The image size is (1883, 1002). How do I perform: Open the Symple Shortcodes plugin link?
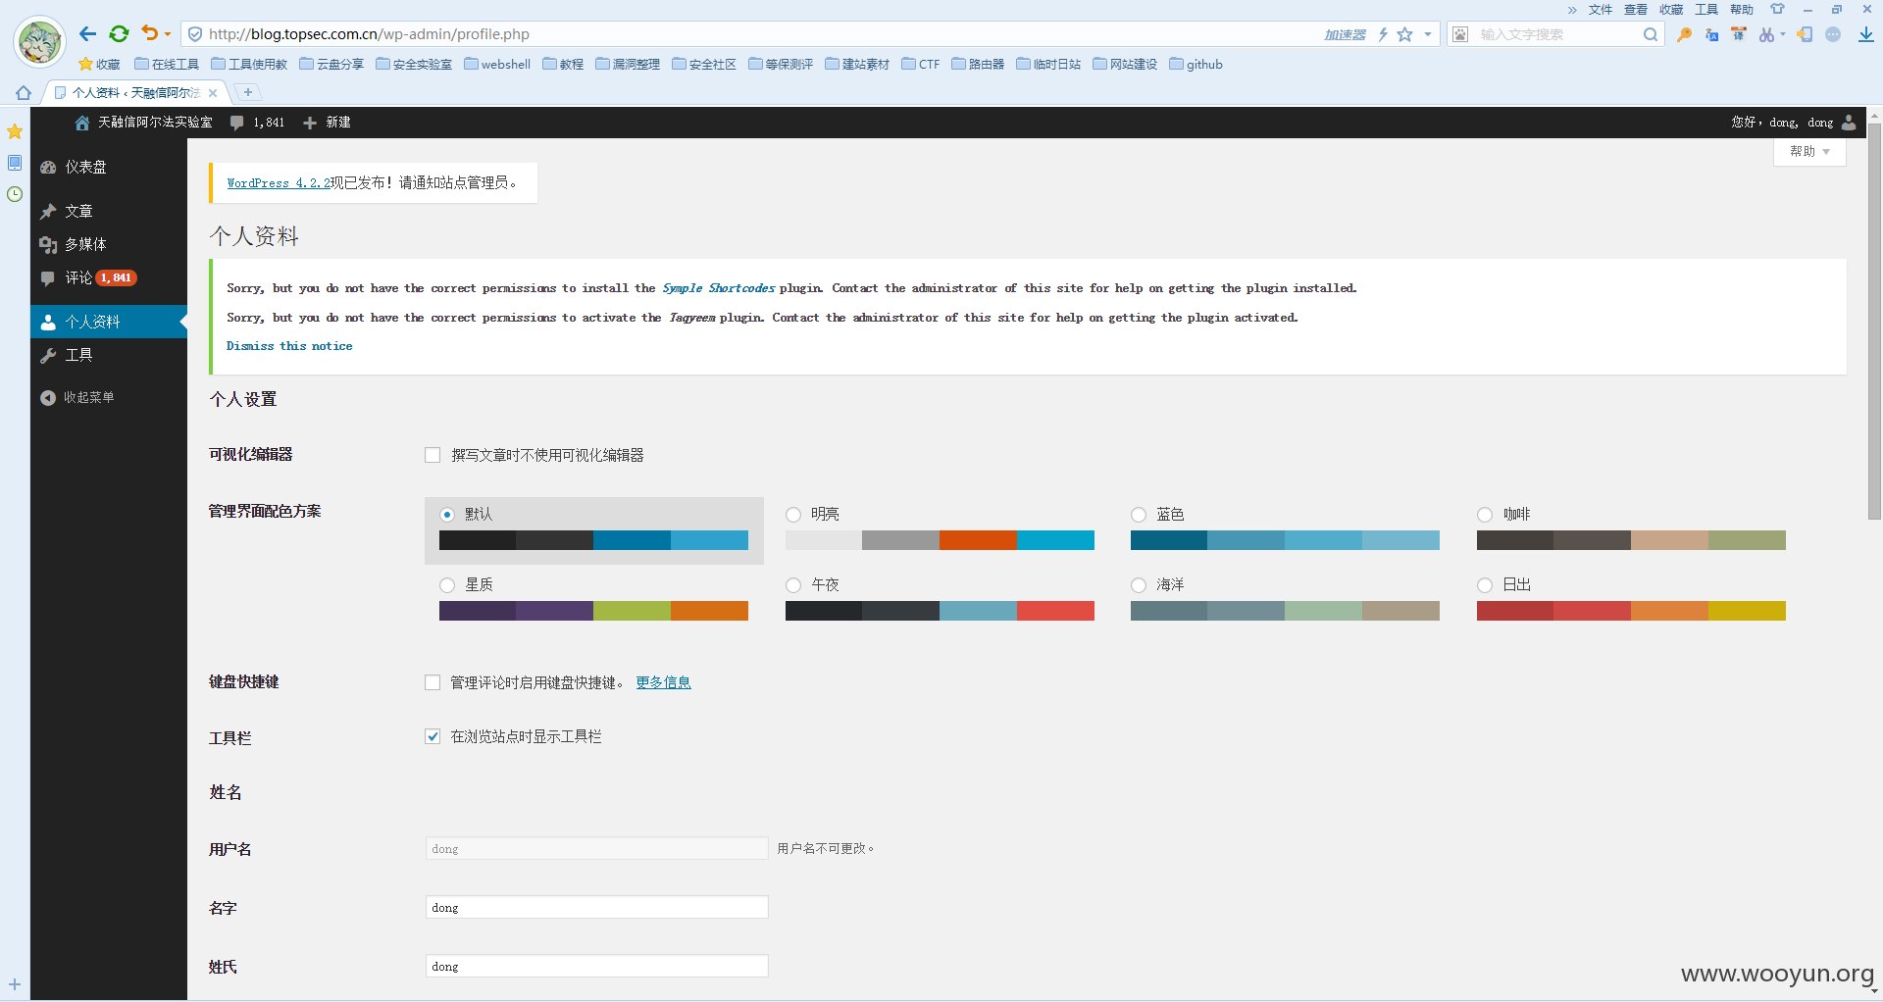pos(719,288)
